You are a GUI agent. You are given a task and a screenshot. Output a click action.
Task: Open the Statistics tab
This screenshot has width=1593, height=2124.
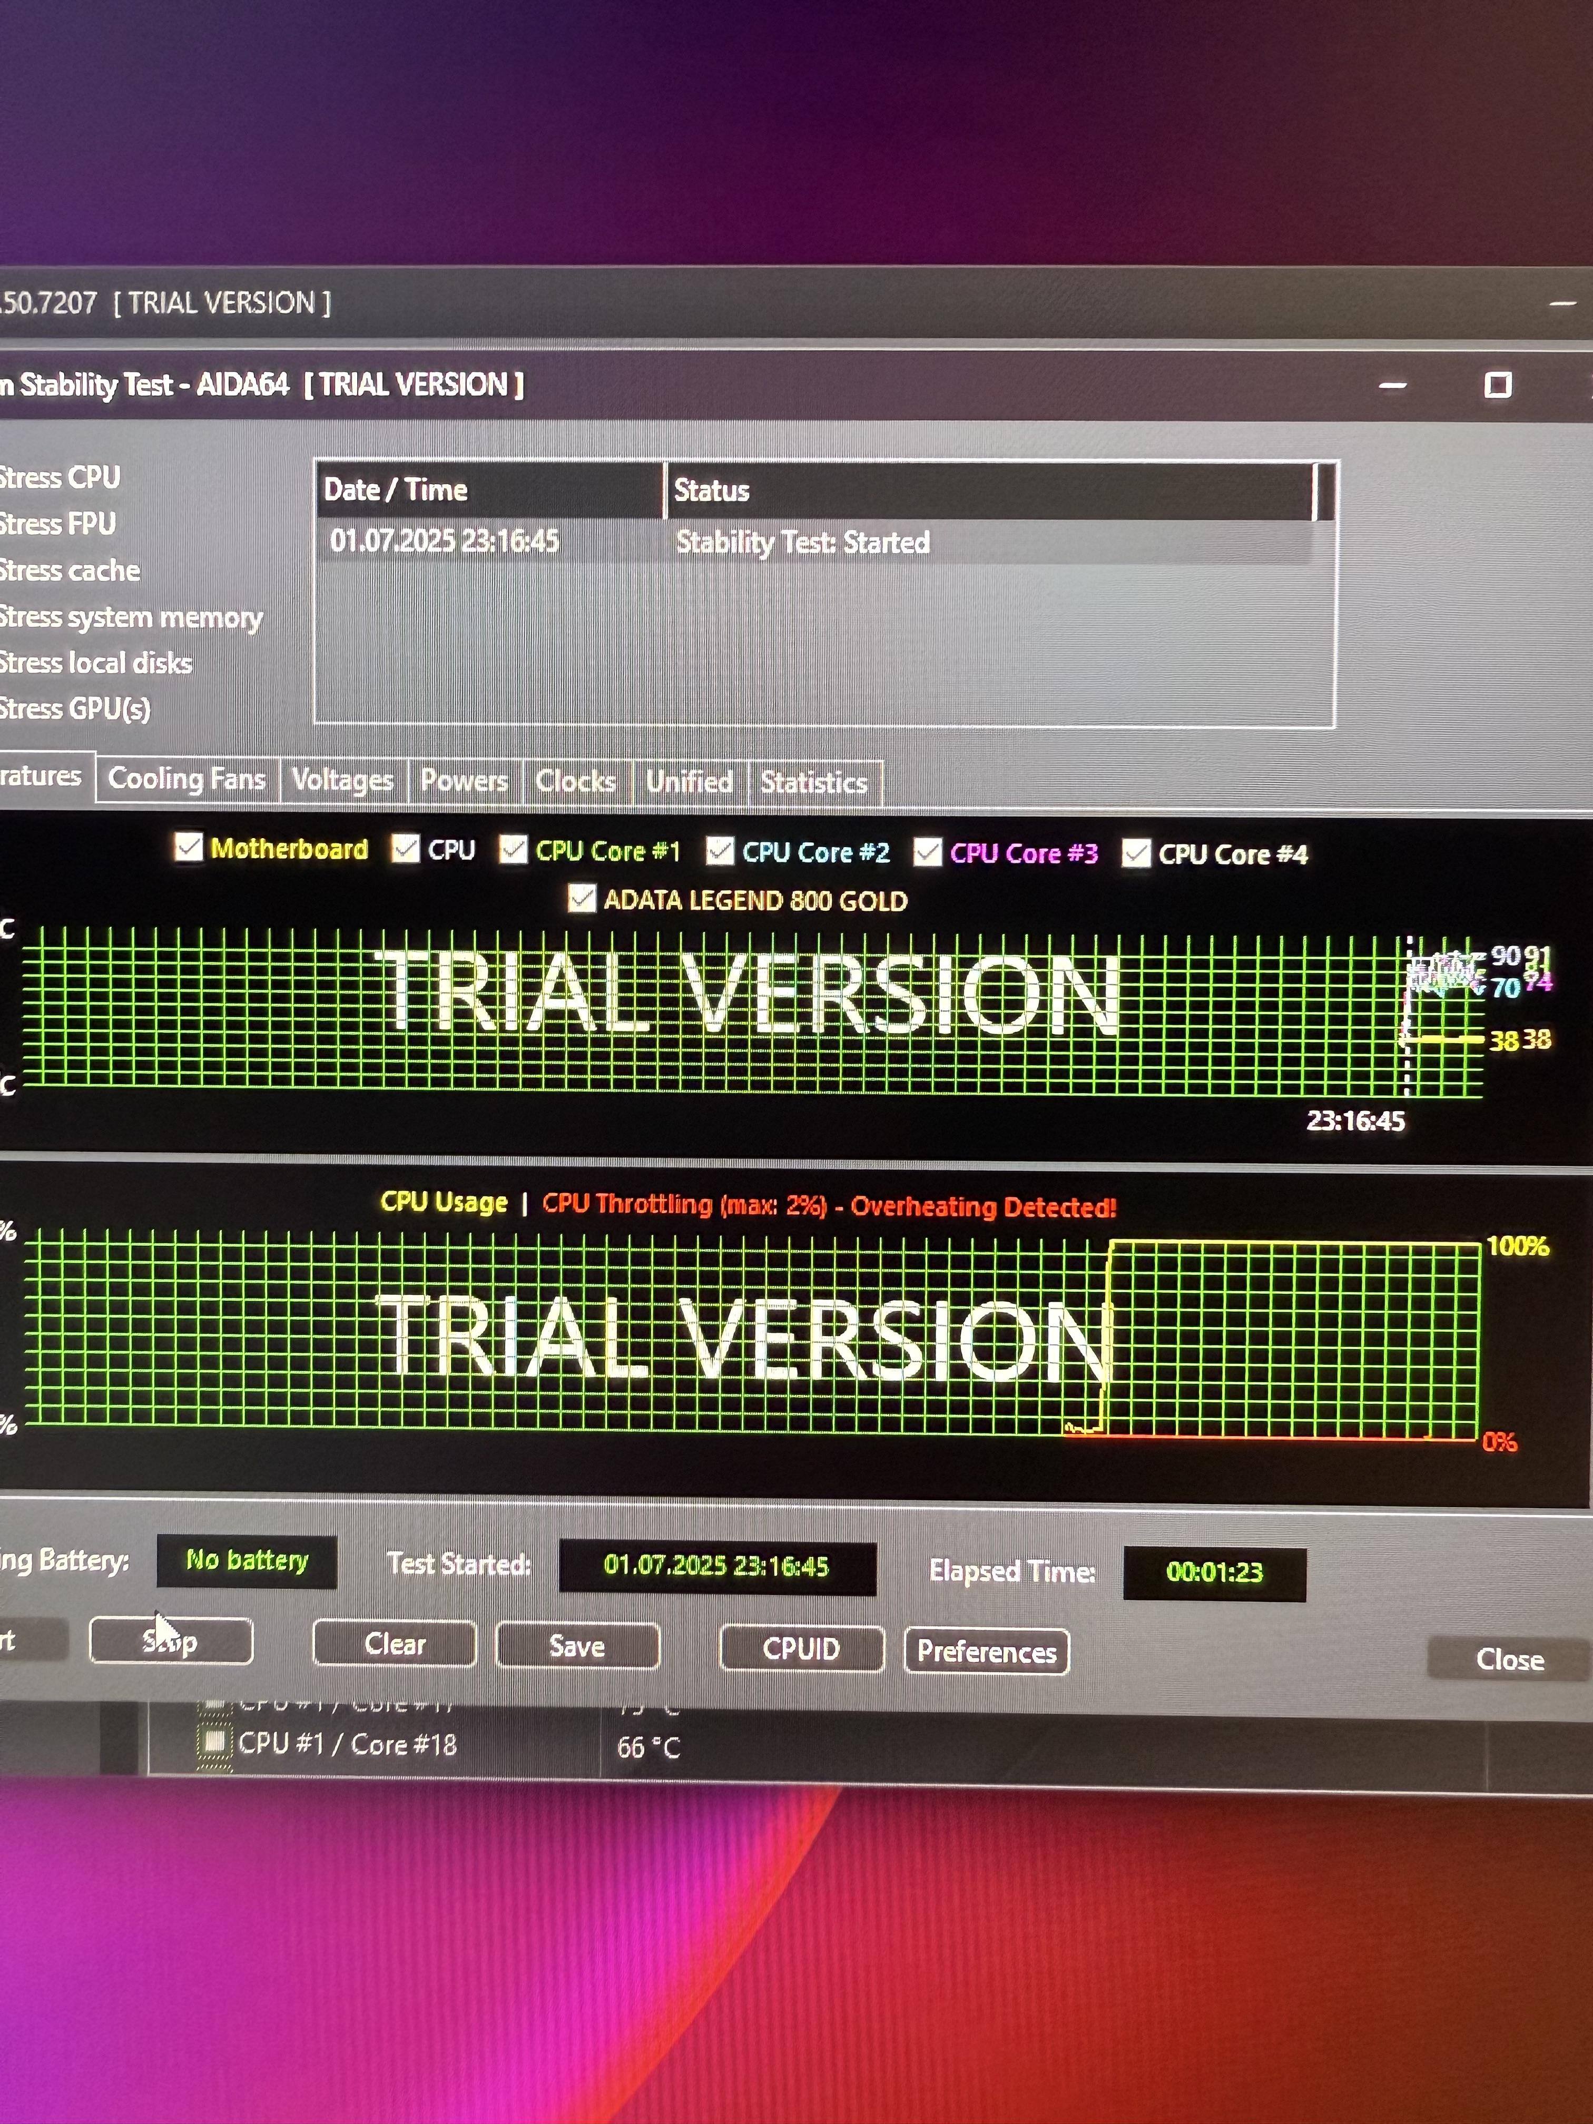(813, 783)
